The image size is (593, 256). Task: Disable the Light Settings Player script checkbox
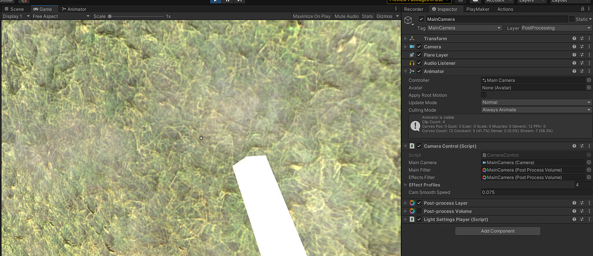(419, 220)
